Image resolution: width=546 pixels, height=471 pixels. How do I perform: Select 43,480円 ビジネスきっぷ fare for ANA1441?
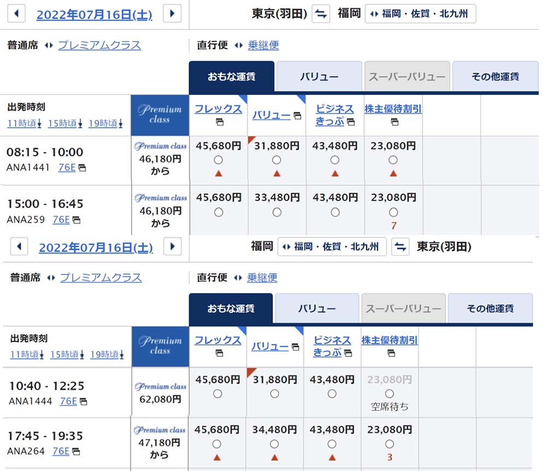pos(335,160)
